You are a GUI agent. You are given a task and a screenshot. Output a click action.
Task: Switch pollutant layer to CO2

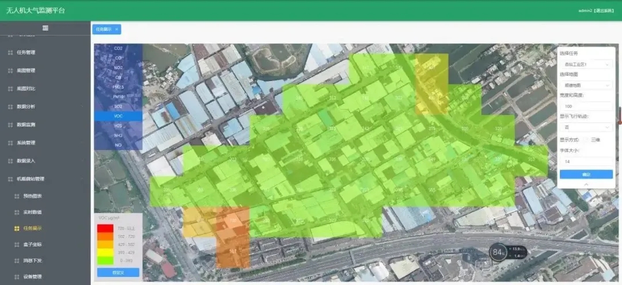(118, 48)
